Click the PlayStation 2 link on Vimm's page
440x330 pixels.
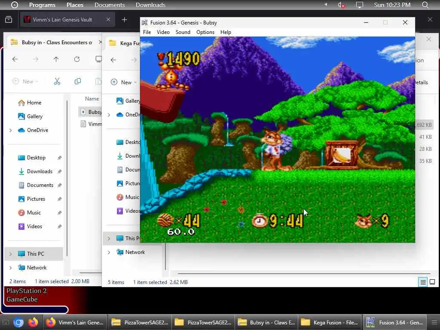tap(27, 291)
